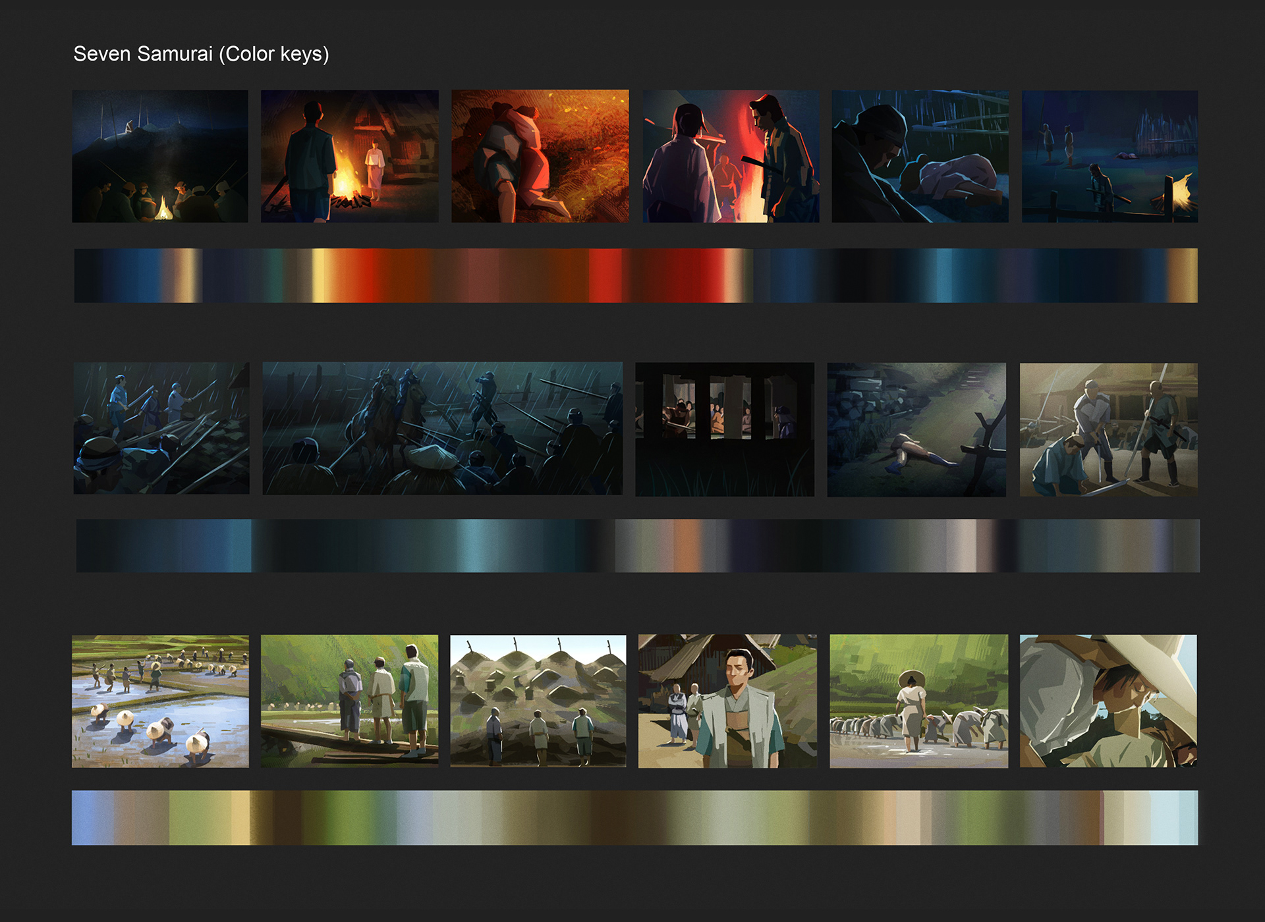Open the night campfire hilltop thumbnail

(x=160, y=156)
